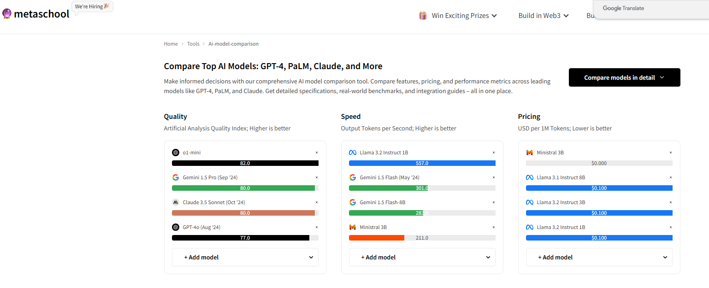The image size is (709, 288).
Task: Click the Meta icon beside Llama 3.2 Instruct 1B in Pricing
Action: click(x=530, y=227)
